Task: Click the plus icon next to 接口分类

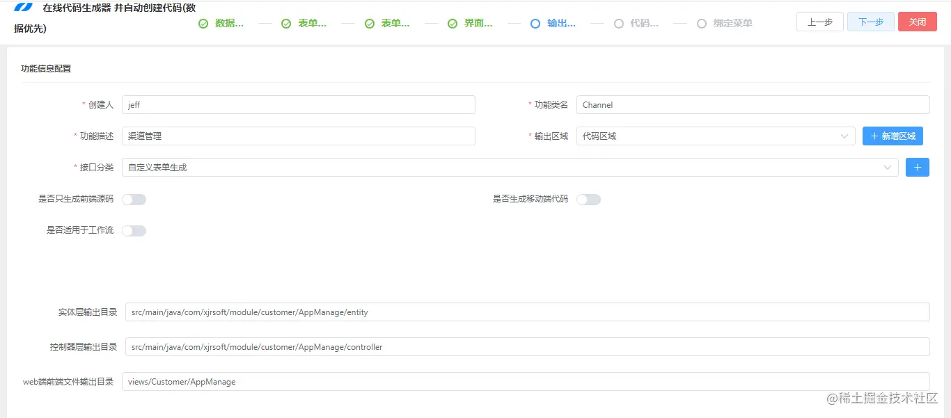Action: point(917,167)
